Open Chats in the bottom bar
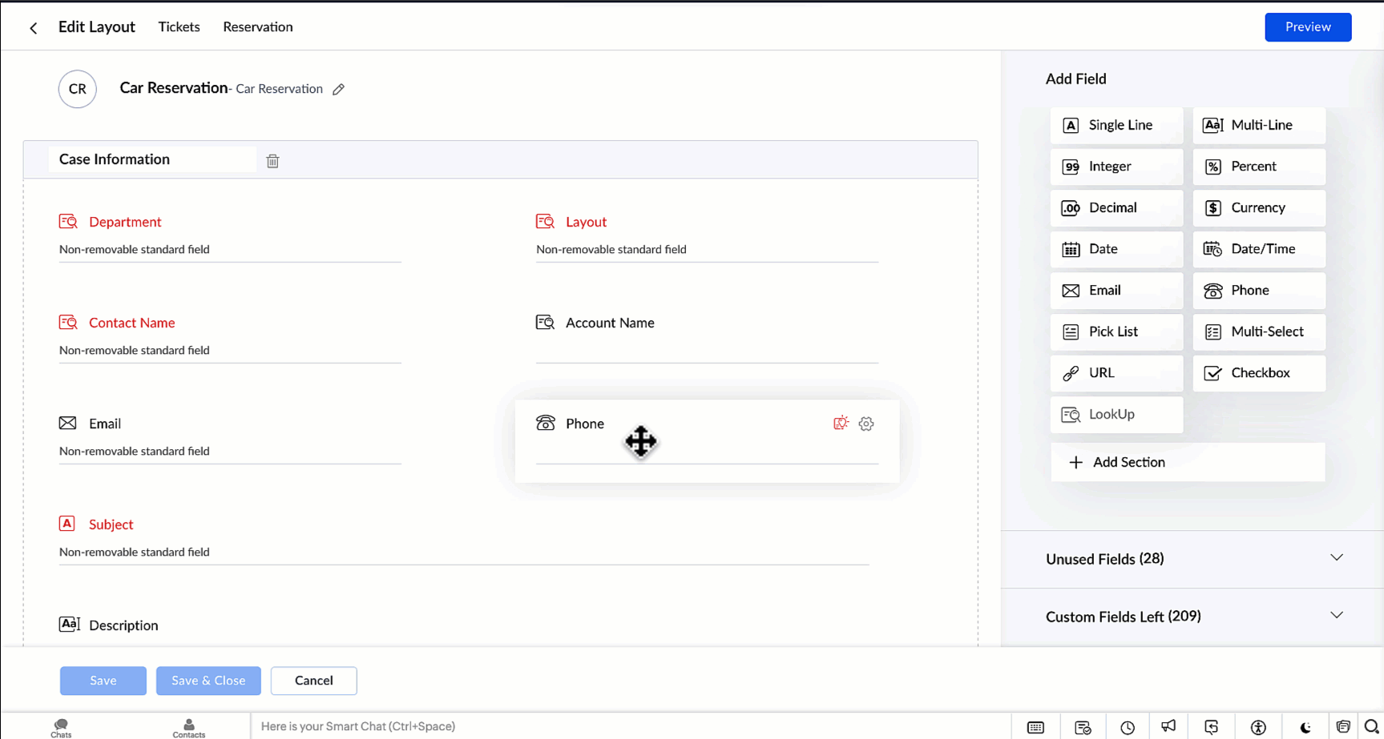 [x=61, y=727]
